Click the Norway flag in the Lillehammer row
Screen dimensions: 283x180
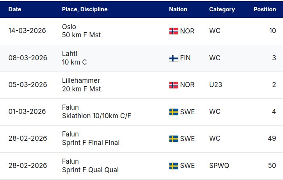[x=173, y=85]
